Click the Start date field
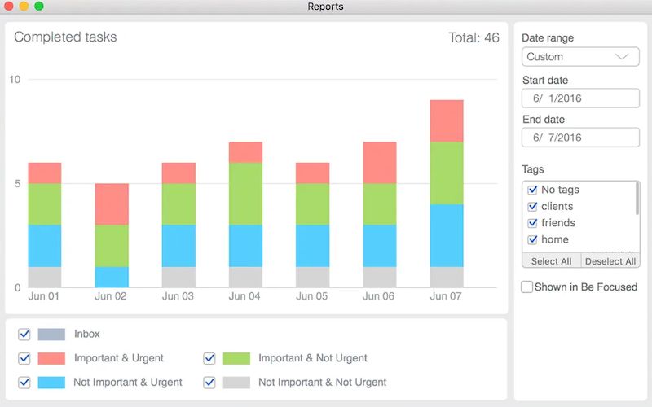Viewport: 652px width, 407px height. (580, 98)
